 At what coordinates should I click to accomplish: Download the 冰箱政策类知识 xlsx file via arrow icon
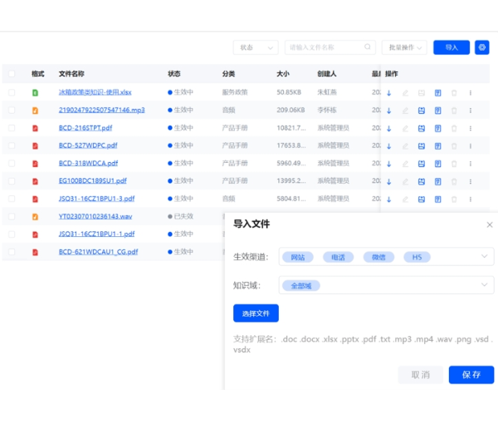coord(388,92)
